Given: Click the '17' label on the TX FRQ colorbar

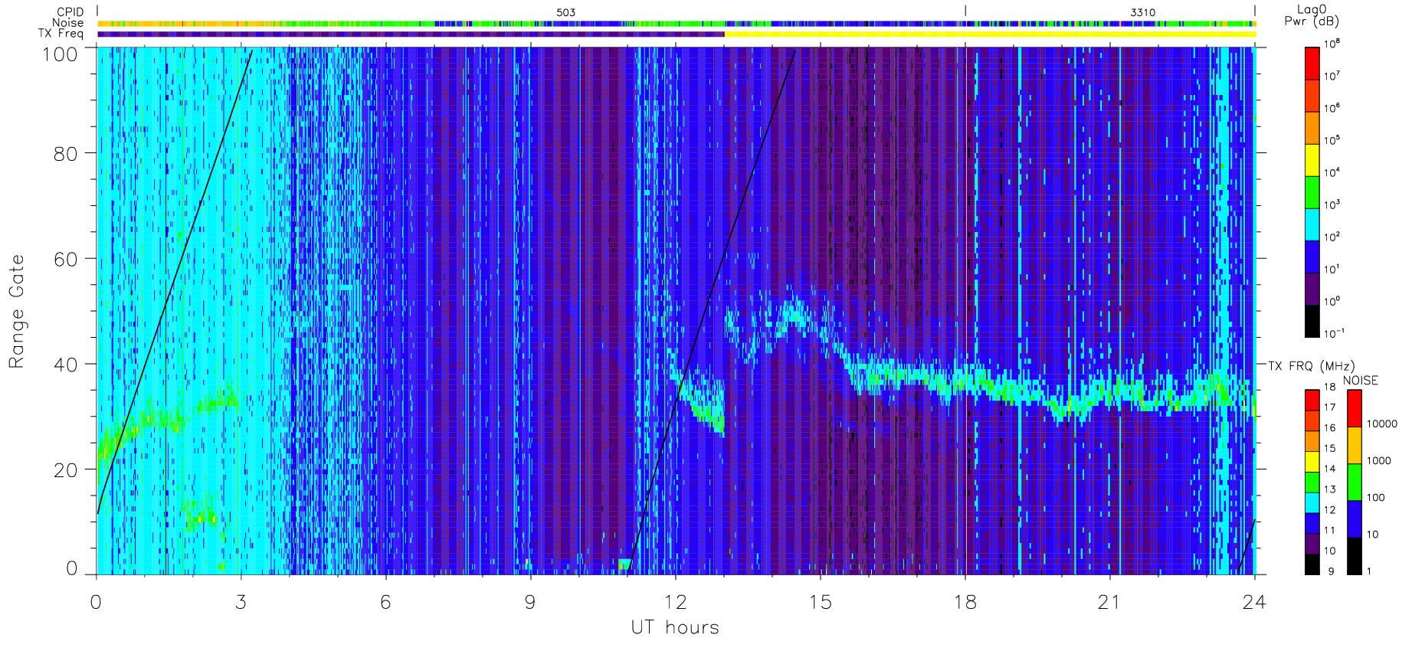Looking at the screenshot, I should 1329,407.
